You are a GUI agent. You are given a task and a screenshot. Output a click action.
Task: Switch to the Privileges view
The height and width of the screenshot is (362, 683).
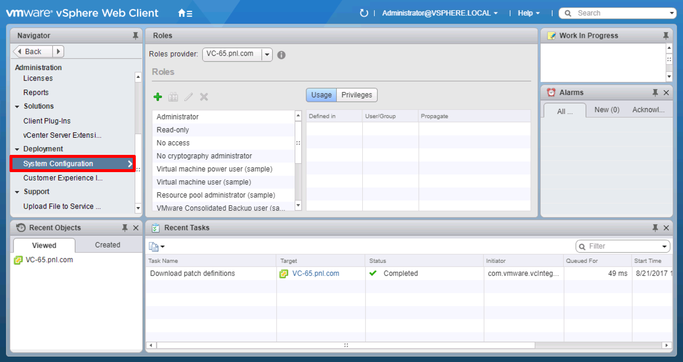pyautogui.click(x=357, y=94)
